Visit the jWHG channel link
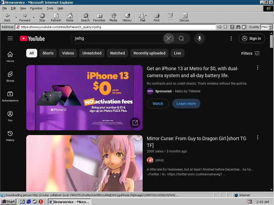Viewport: 274px width, 205px height. point(159,160)
